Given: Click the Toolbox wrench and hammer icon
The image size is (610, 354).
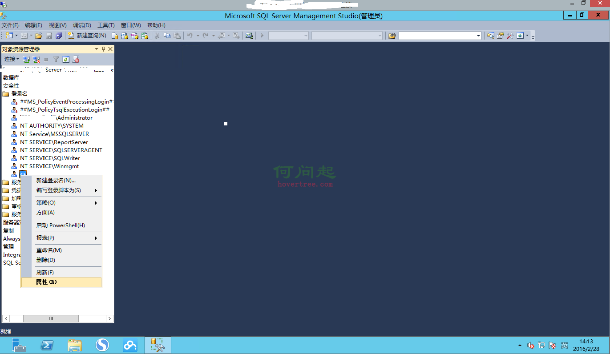Looking at the screenshot, I should [510, 36].
